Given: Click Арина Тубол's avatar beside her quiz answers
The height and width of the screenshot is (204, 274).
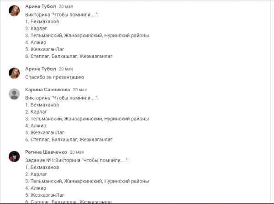Looking at the screenshot, I should tap(14, 11).
